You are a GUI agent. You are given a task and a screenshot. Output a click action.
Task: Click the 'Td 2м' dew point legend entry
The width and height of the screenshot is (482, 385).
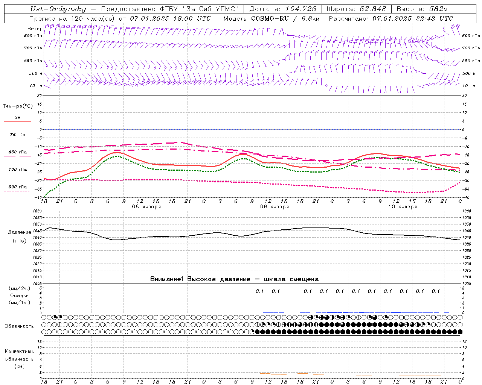(x=18, y=135)
